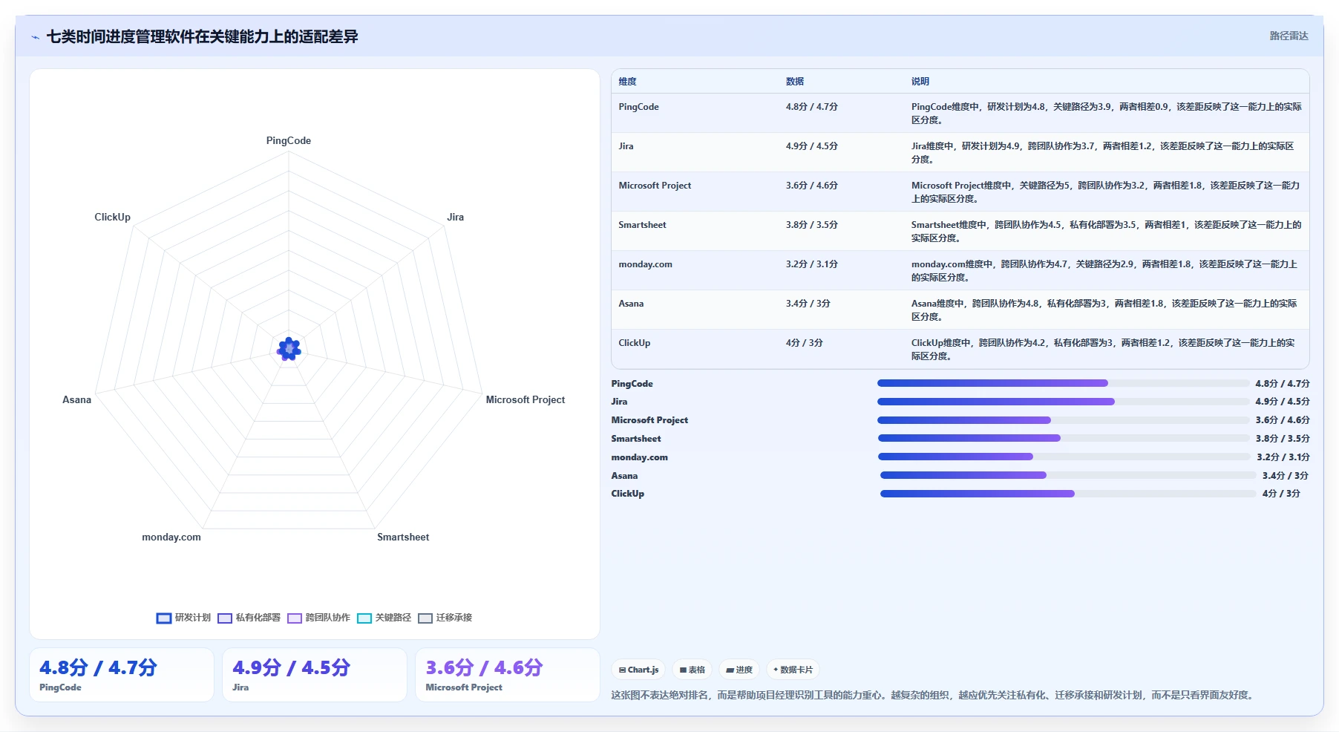Click the Jira progress bar
1339x732 pixels.
tap(1064, 402)
